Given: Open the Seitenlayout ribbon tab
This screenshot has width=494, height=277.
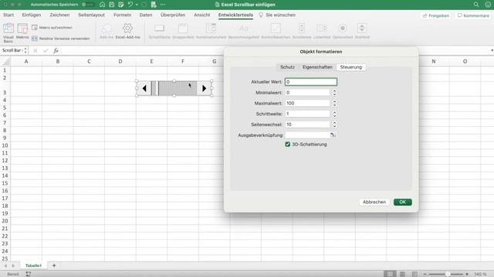Looking at the screenshot, I should (91, 15).
